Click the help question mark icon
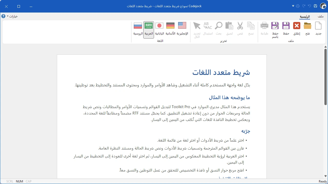Image resolution: width=328 pixels, height=184 pixels. tap(3, 16)
